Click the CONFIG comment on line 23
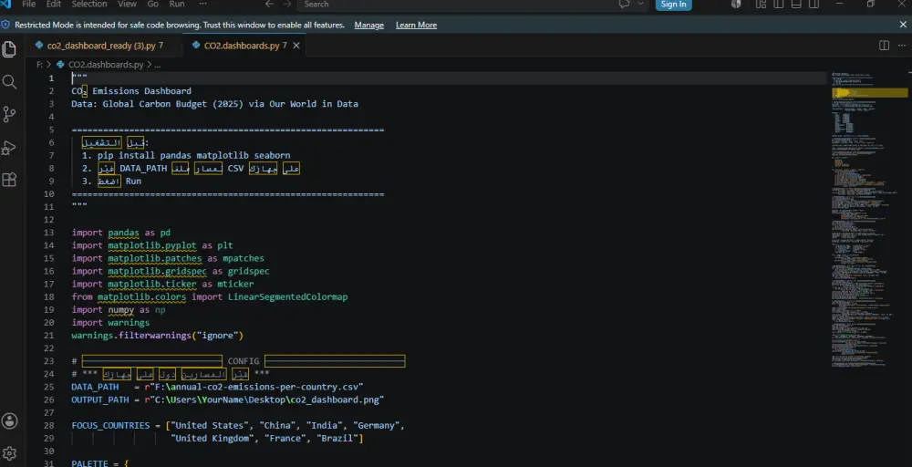The image size is (912, 467). click(238, 361)
